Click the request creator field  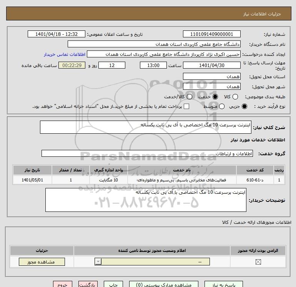pos(164,54)
